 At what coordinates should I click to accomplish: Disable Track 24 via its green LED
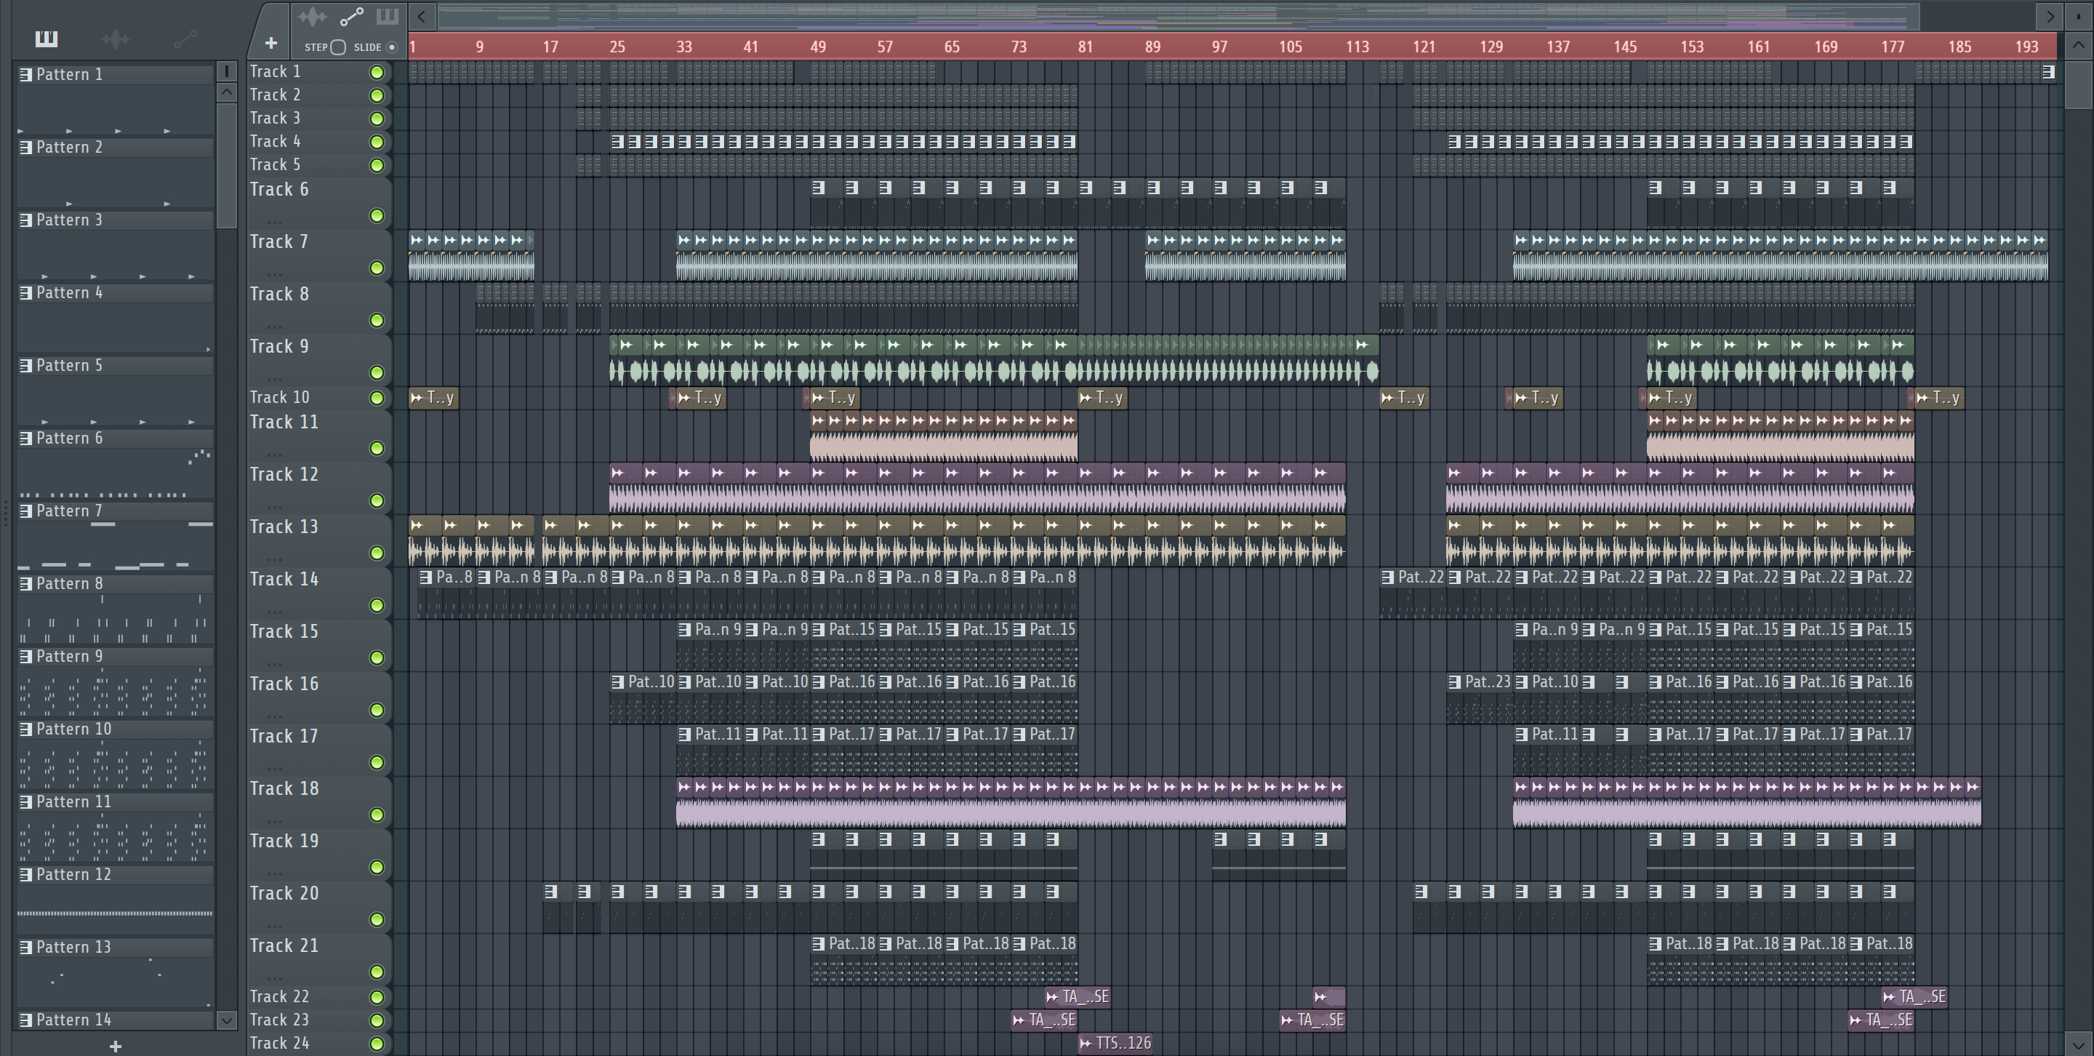pyautogui.click(x=377, y=1044)
